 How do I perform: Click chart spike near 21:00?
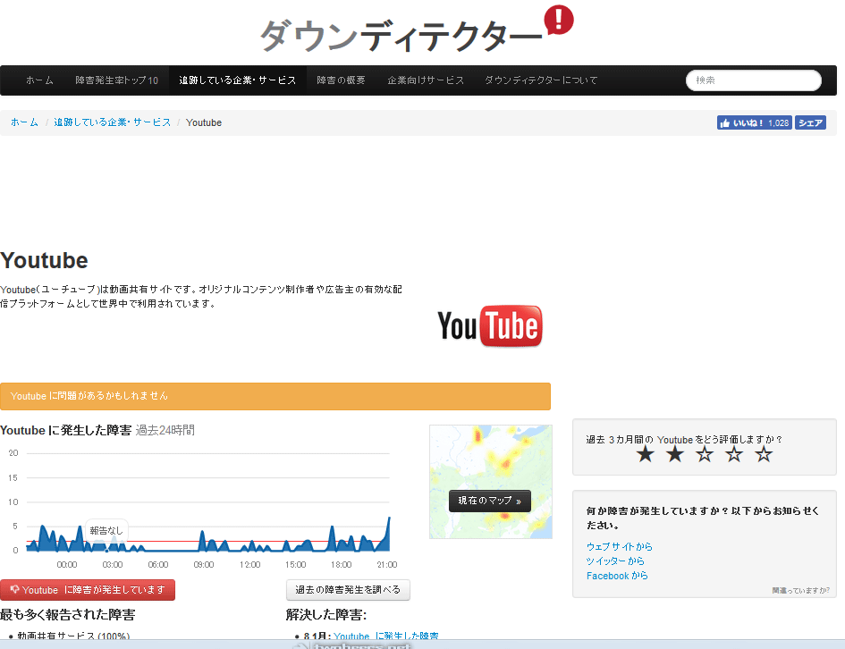tap(388, 533)
